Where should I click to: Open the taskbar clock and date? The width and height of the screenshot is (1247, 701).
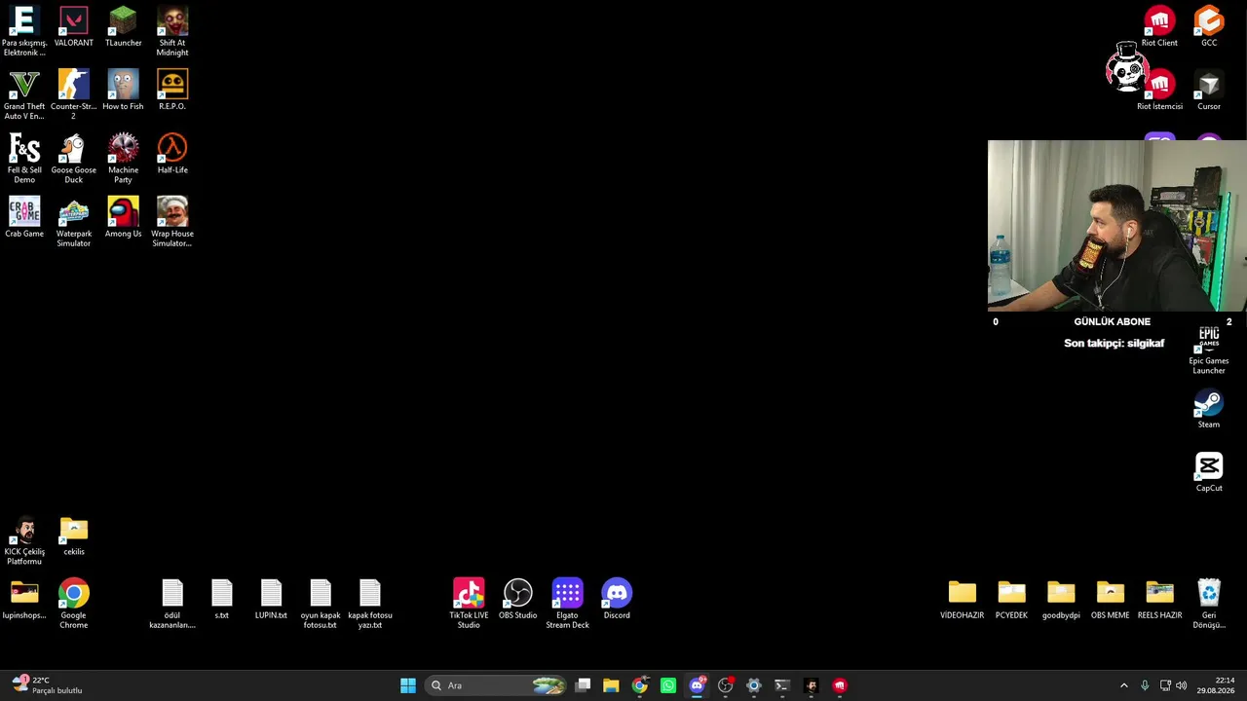click(1216, 685)
